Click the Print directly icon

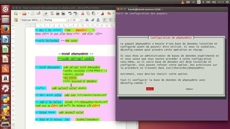point(57,14)
